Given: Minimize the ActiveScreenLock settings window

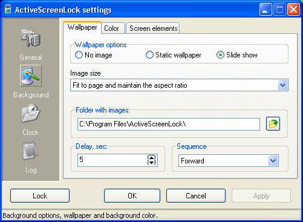Looking at the screenshot, I should [x=266, y=10].
